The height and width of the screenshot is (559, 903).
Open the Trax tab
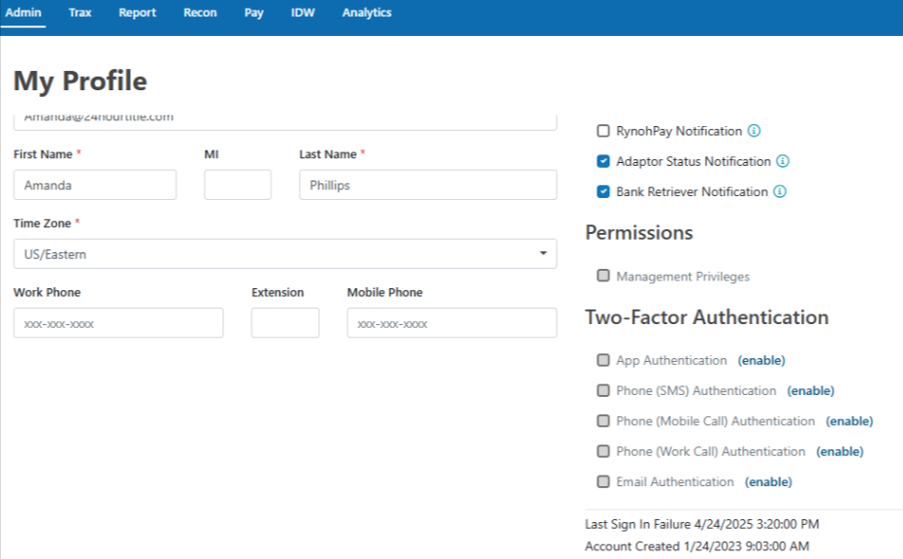(x=81, y=14)
